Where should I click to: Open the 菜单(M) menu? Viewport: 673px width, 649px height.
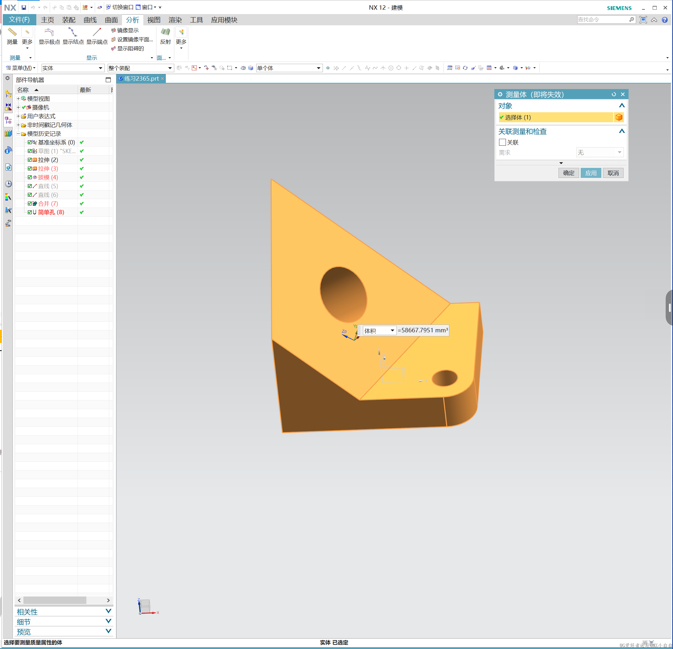click(21, 68)
